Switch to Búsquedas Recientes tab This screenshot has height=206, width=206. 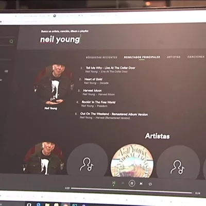coord(101,57)
